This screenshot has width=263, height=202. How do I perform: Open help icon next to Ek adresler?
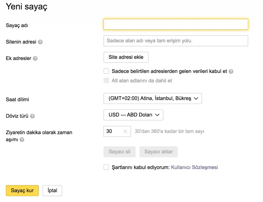click(x=35, y=58)
